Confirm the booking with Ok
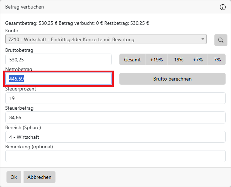The width and height of the screenshot is (231, 187). coord(14,177)
